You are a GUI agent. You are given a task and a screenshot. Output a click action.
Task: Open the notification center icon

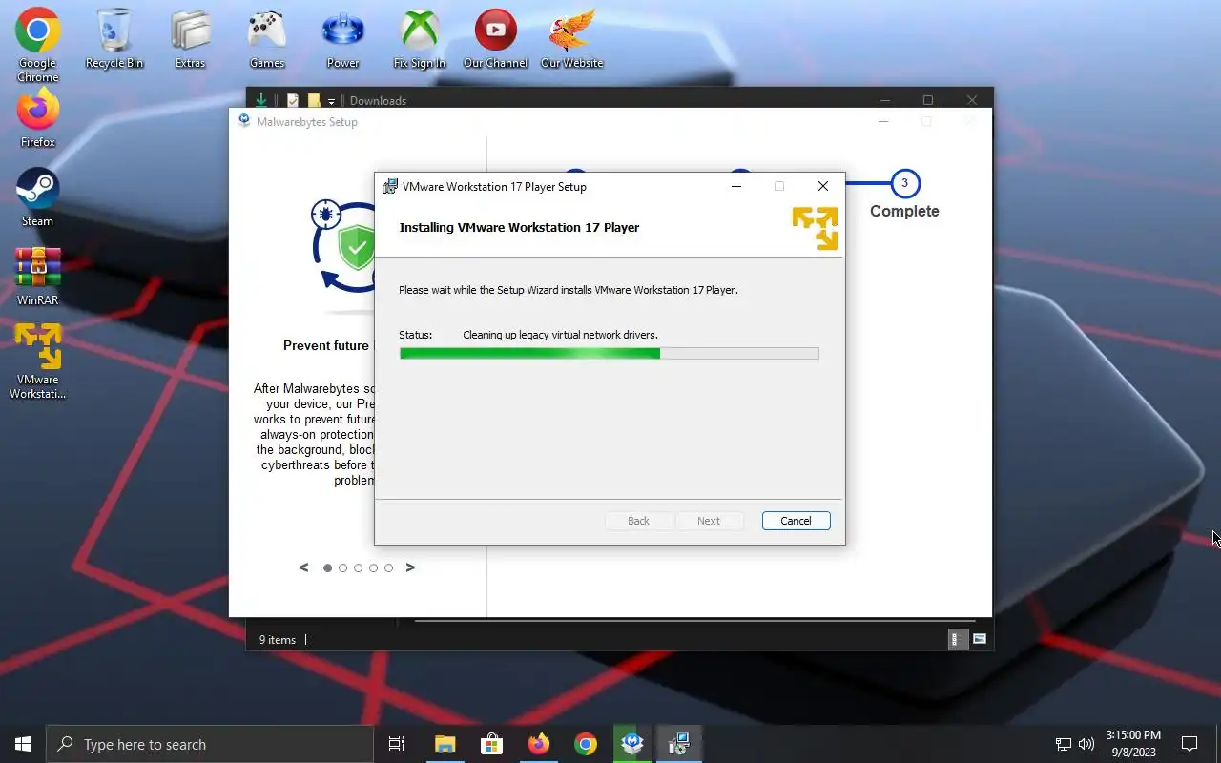[x=1190, y=744]
